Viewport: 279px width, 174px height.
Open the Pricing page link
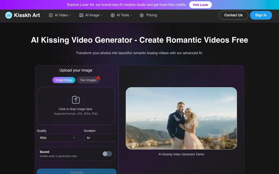[152, 15]
